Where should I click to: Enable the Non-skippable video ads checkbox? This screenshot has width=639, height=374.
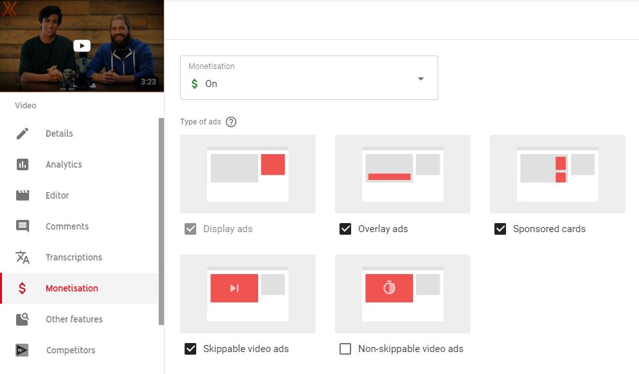pyautogui.click(x=345, y=349)
